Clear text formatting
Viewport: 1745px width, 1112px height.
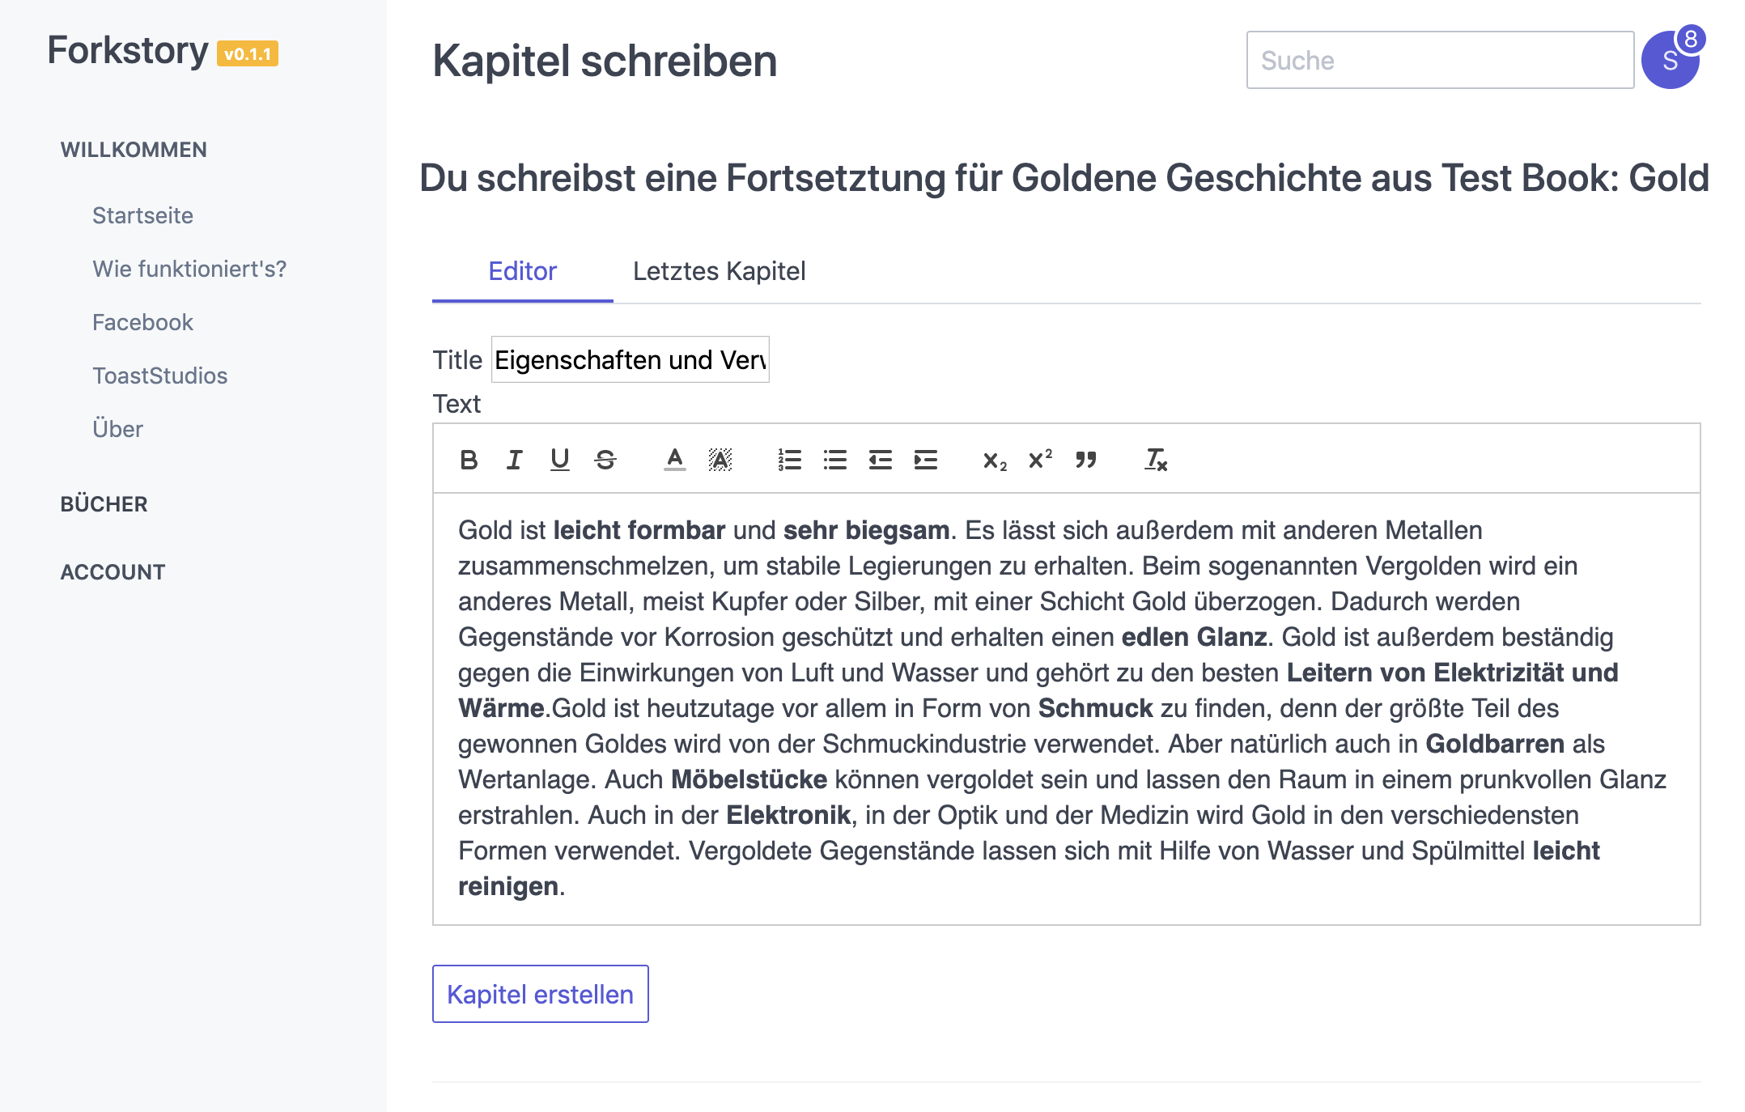pyautogui.click(x=1155, y=460)
